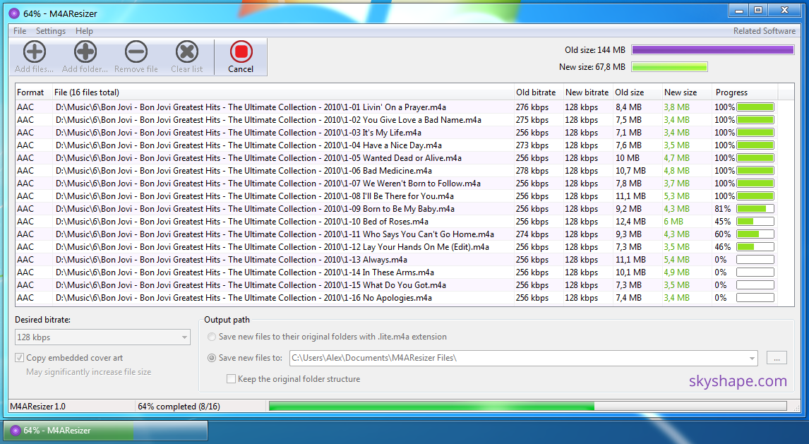
Task: Expand the output folder path dropdown arrow
Action: (752, 358)
